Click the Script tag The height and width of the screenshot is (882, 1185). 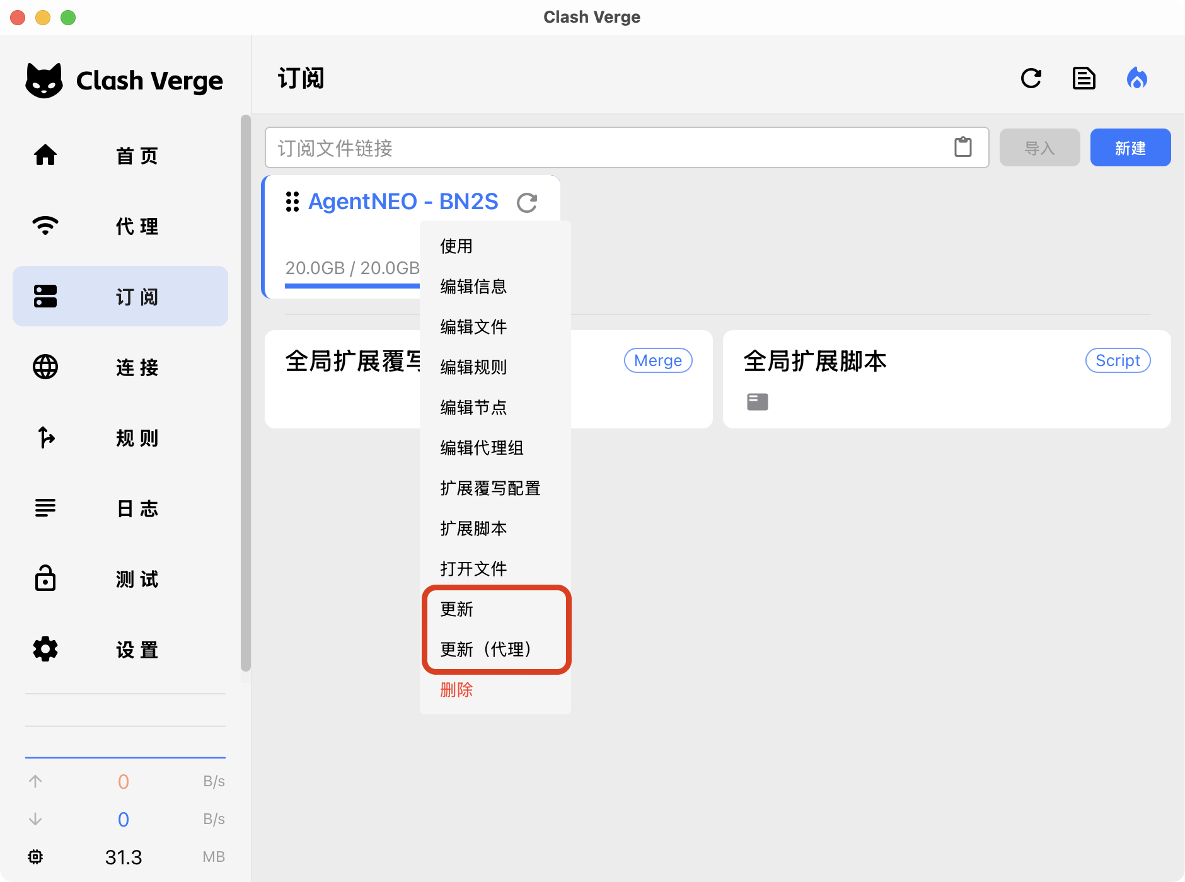tap(1118, 360)
